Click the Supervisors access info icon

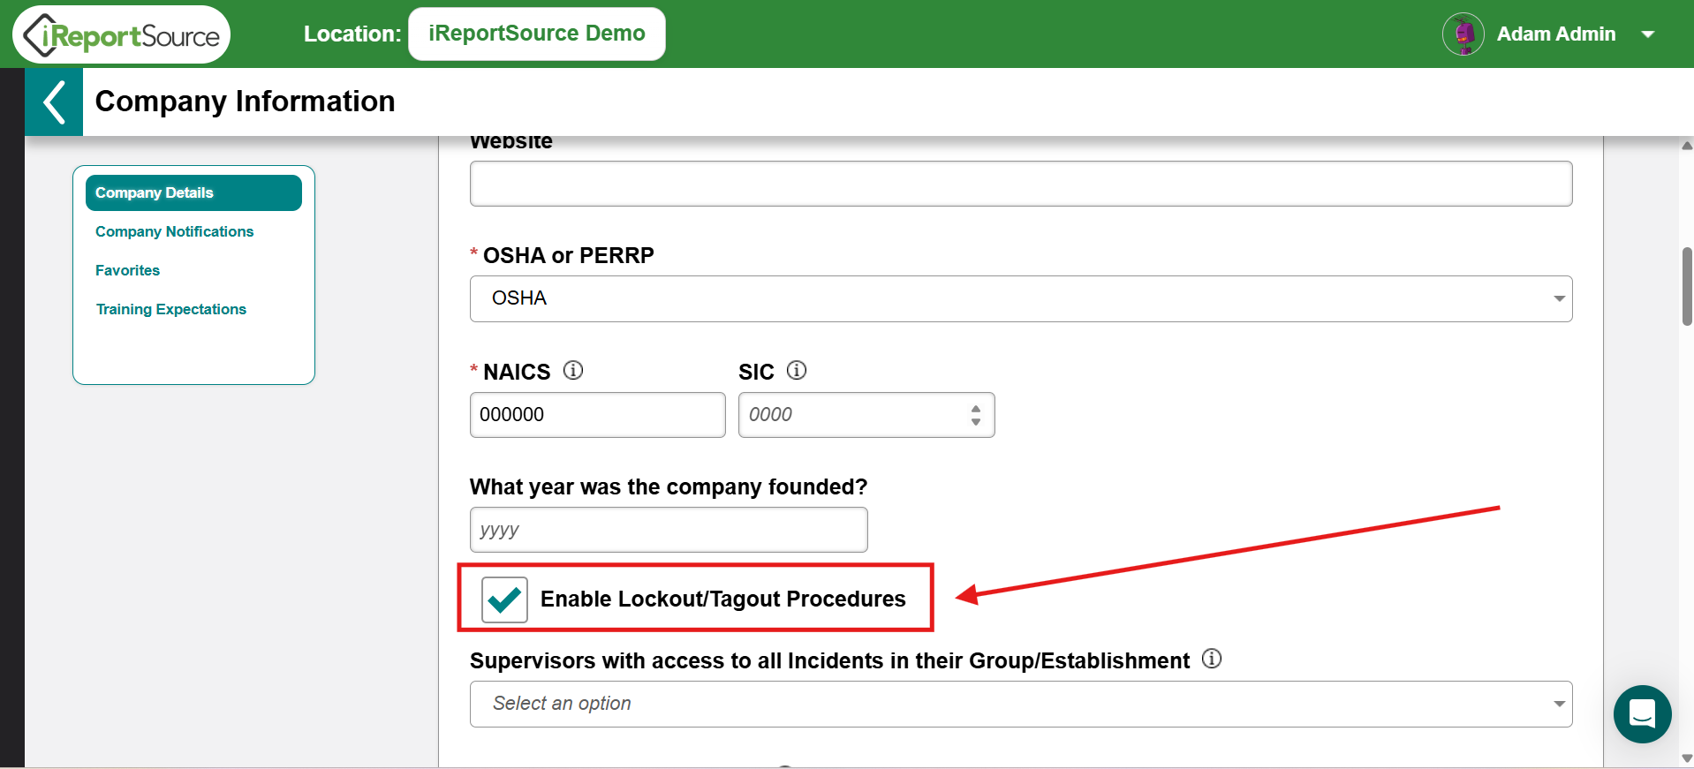(1212, 659)
